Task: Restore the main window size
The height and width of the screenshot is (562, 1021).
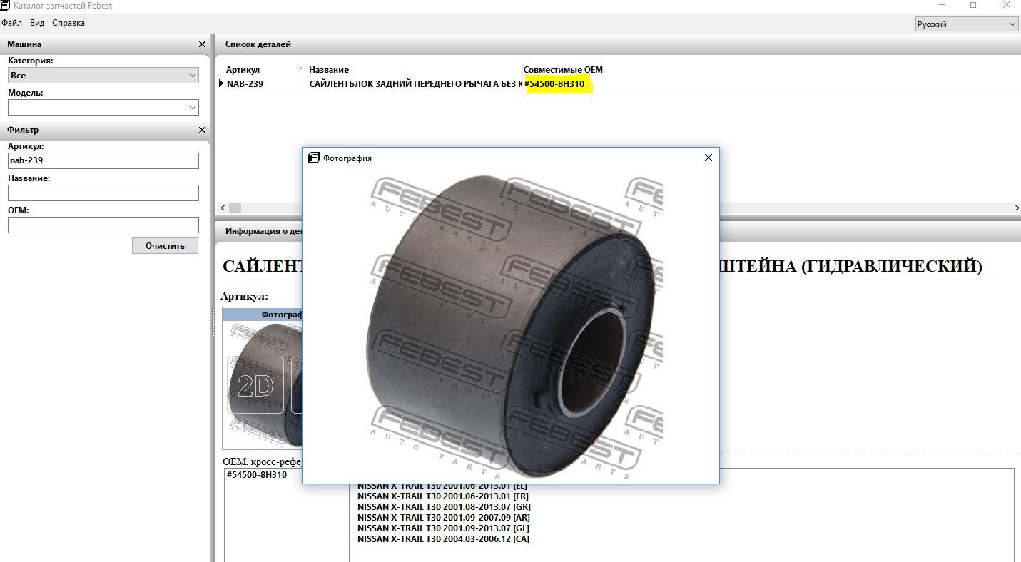Action: click(x=974, y=5)
